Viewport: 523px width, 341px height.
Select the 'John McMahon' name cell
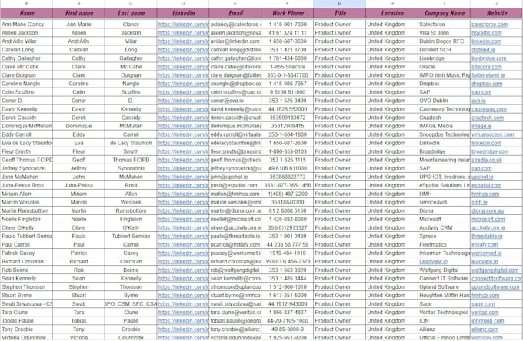coord(26,177)
